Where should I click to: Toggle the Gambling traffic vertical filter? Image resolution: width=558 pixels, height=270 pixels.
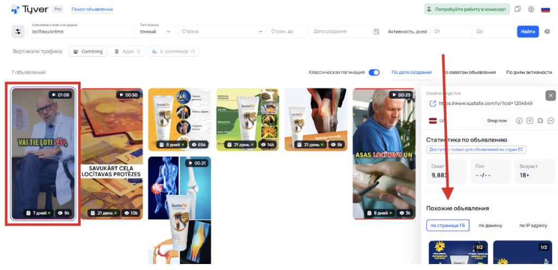tap(88, 52)
